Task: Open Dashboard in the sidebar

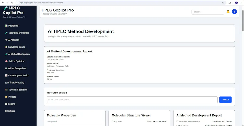Action: pyautogui.click(x=12, y=26)
